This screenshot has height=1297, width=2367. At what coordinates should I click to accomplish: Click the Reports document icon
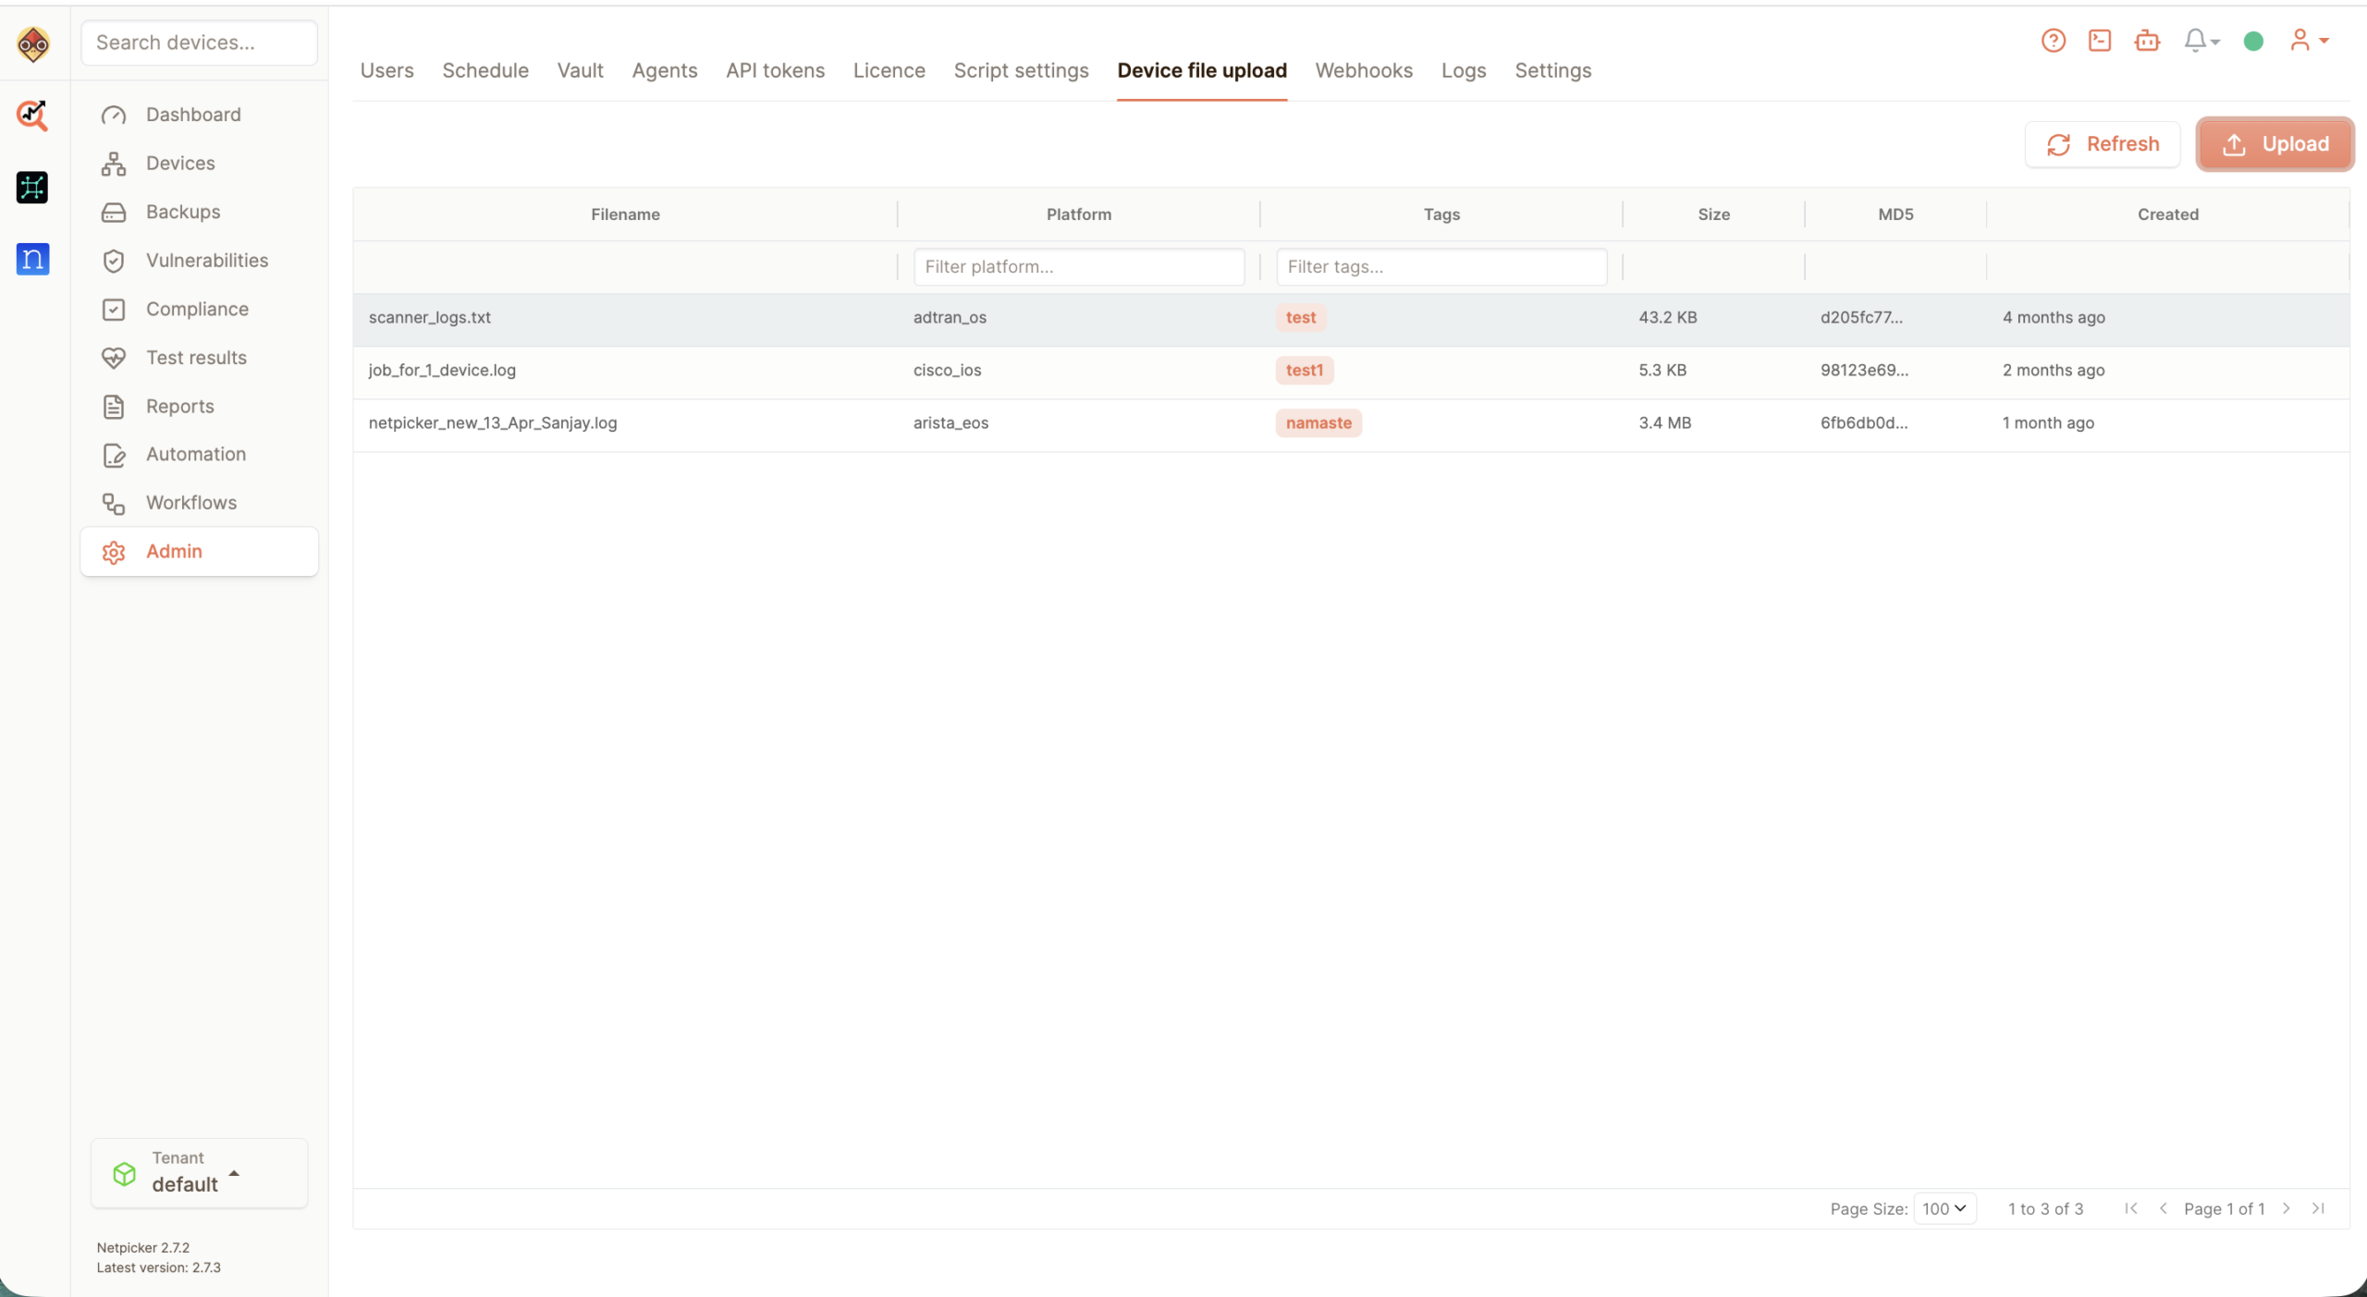pos(114,407)
